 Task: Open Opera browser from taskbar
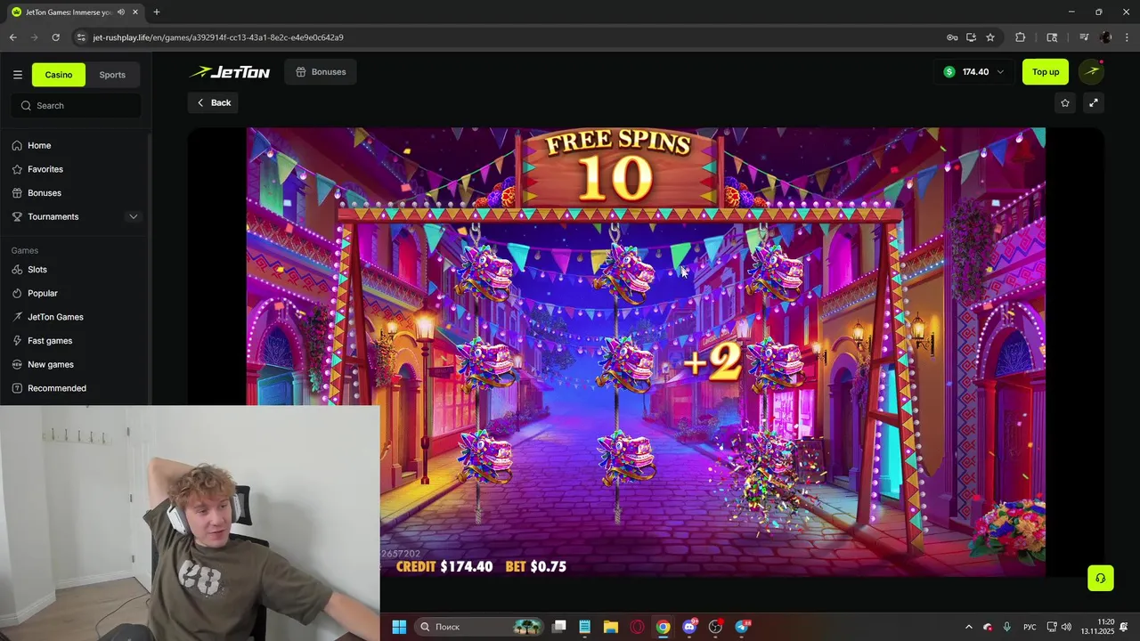(637, 627)
